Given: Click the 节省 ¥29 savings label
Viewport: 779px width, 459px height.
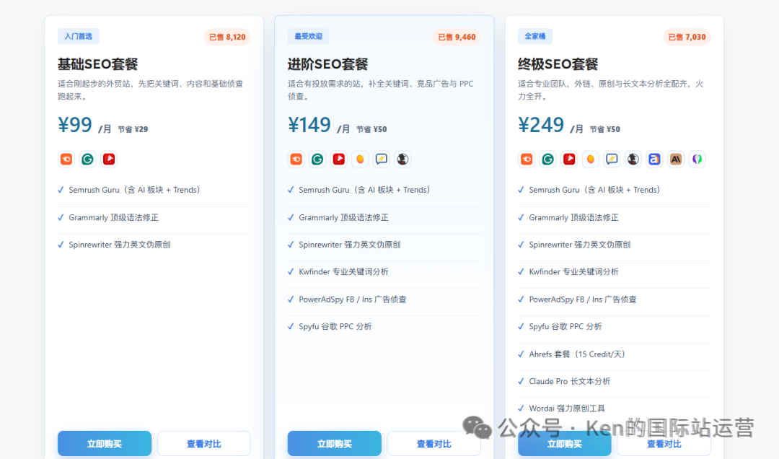Looking at the screenshot, I should 133,129.
